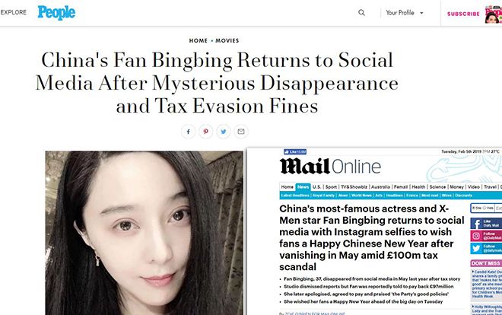
Task: Share the article by email icon
Action: (x=241, y=132)
